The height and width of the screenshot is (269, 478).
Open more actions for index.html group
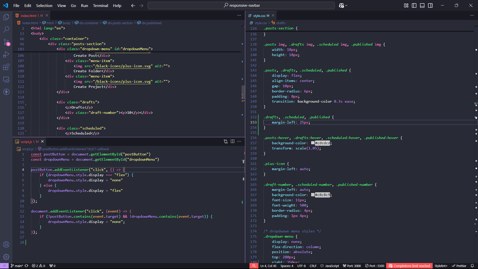(239, 16)
